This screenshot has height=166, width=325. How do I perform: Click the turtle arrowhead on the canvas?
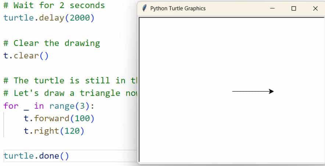[271, 91]
